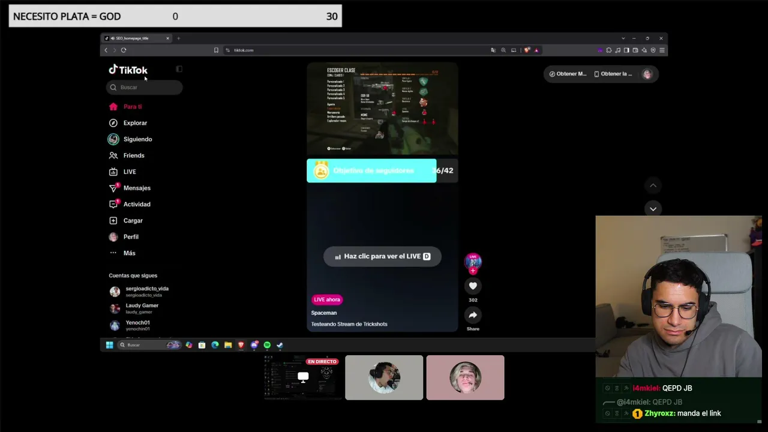
Task: Focus the TikTok Buscar search field
Action: (144, 87)
